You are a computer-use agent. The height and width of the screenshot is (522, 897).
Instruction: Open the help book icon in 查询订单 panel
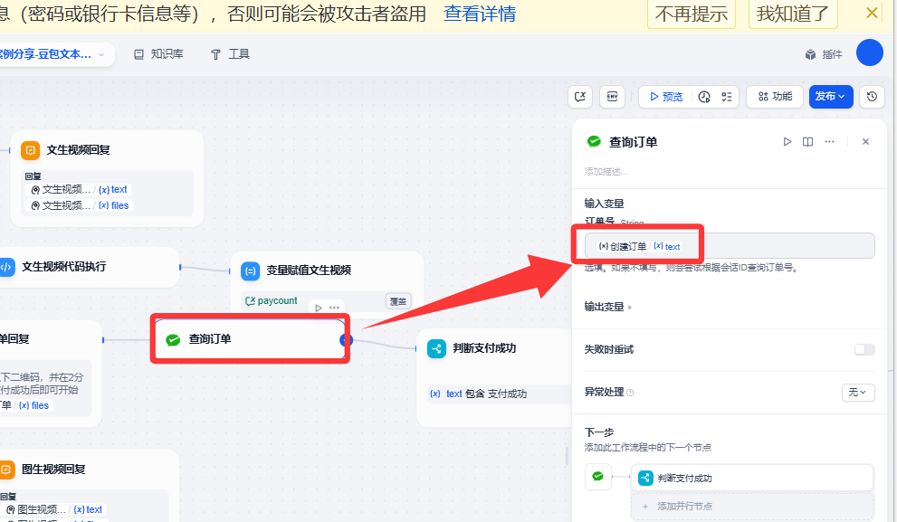807,142
